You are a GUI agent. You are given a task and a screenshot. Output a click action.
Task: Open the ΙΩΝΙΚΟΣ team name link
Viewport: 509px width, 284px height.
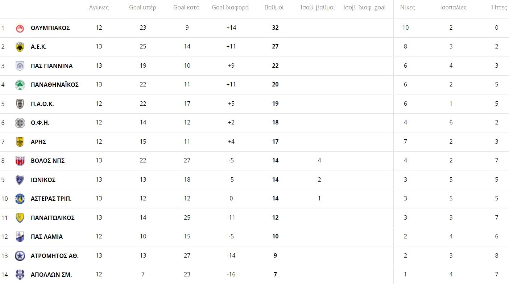click(x=43, y=180)
